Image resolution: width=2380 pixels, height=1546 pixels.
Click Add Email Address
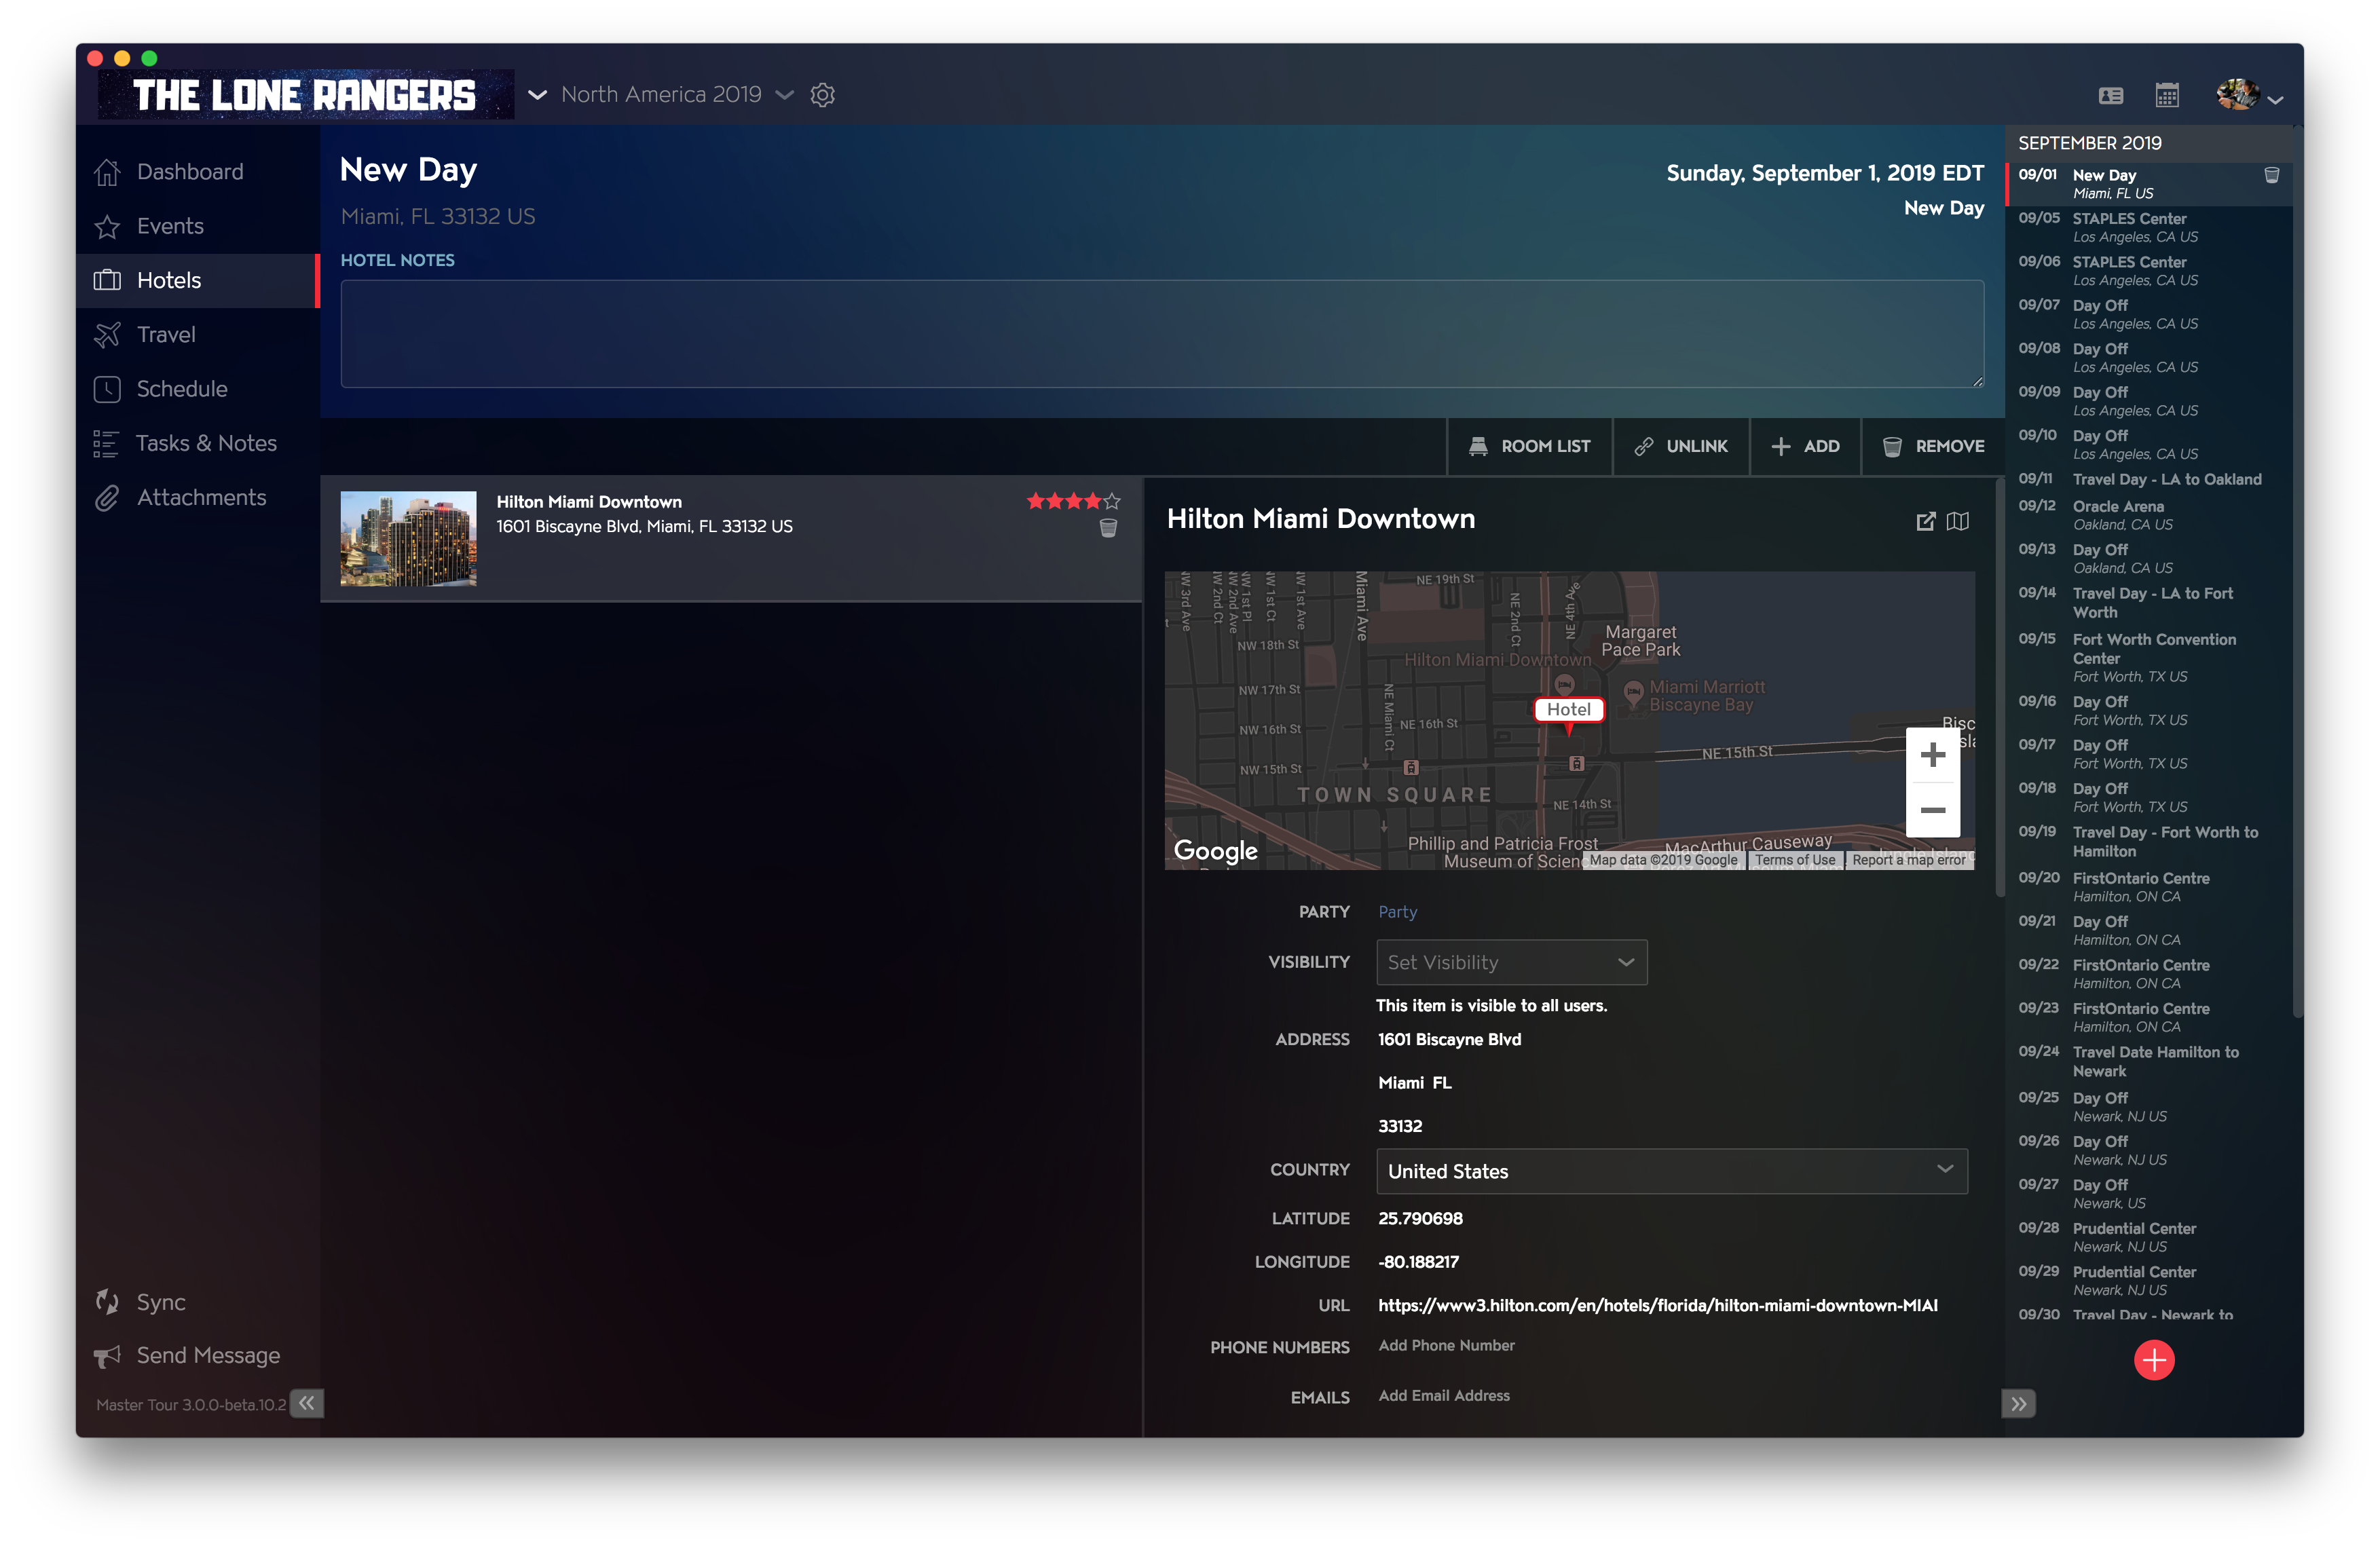1444,1396
